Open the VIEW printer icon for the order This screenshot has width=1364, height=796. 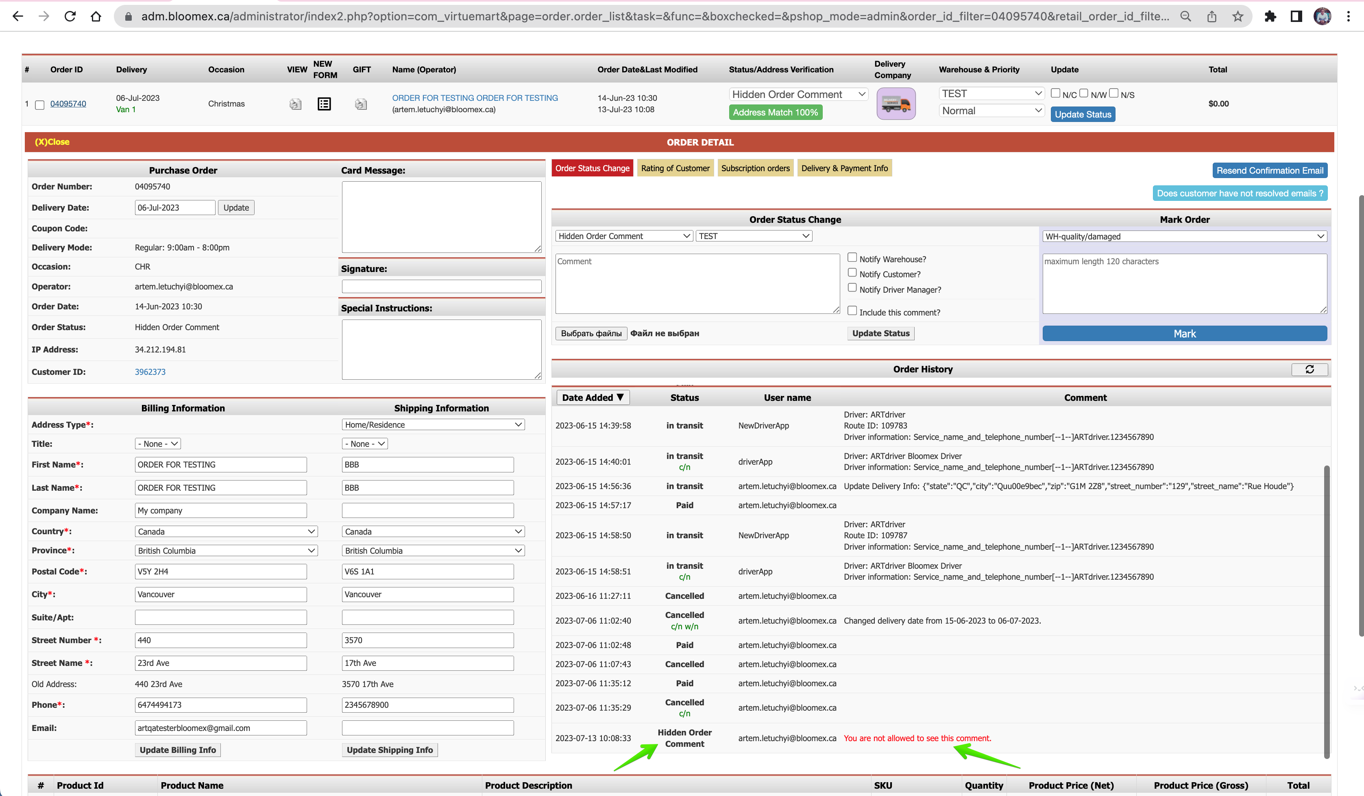pyautogui.click(x=295, y=104)
